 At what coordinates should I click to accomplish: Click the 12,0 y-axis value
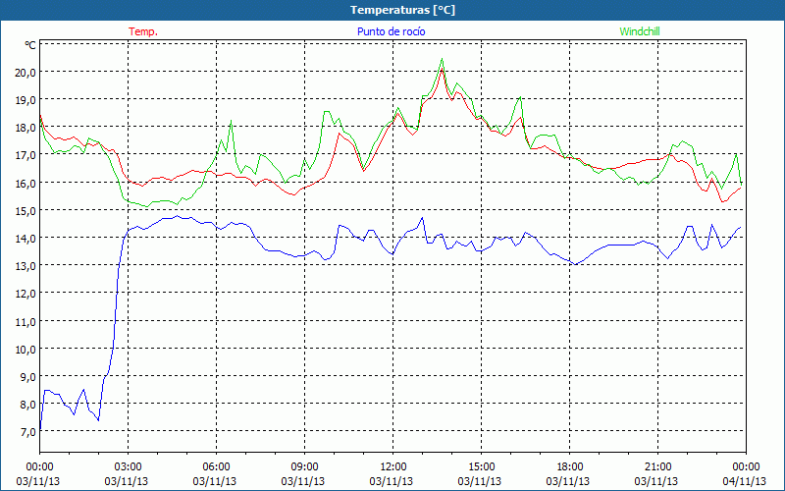tap(26, 293)
